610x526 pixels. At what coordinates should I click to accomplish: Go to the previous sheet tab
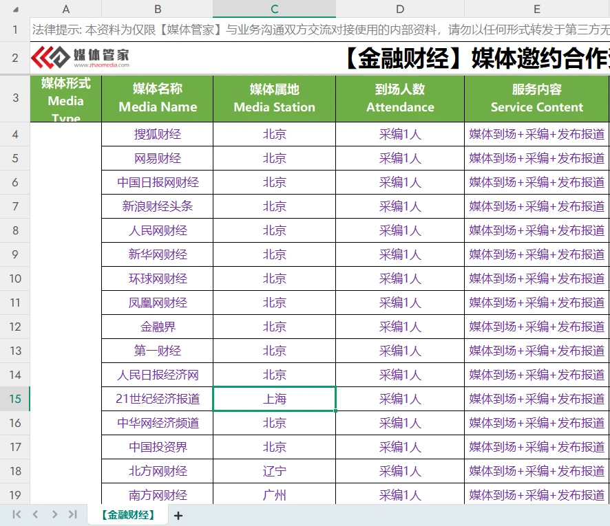pyautogui.click(x=35, y=514)
